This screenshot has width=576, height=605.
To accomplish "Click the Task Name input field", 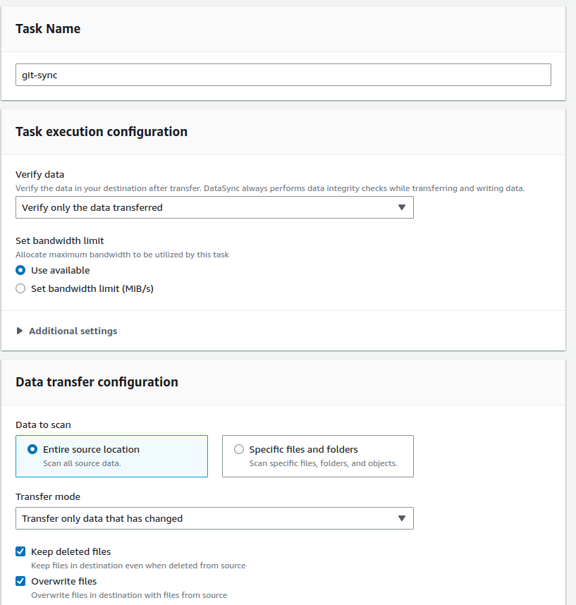I will (x=283, y=75).
